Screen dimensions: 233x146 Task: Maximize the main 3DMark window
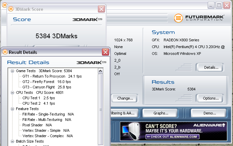coord(219,5)
